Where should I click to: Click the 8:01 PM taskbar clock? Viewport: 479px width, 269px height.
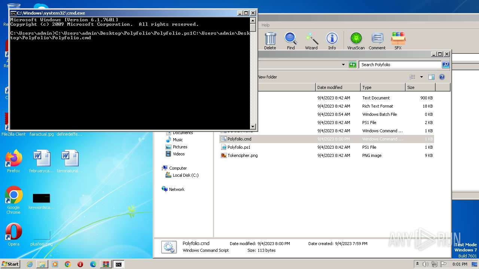pos(460,264)
